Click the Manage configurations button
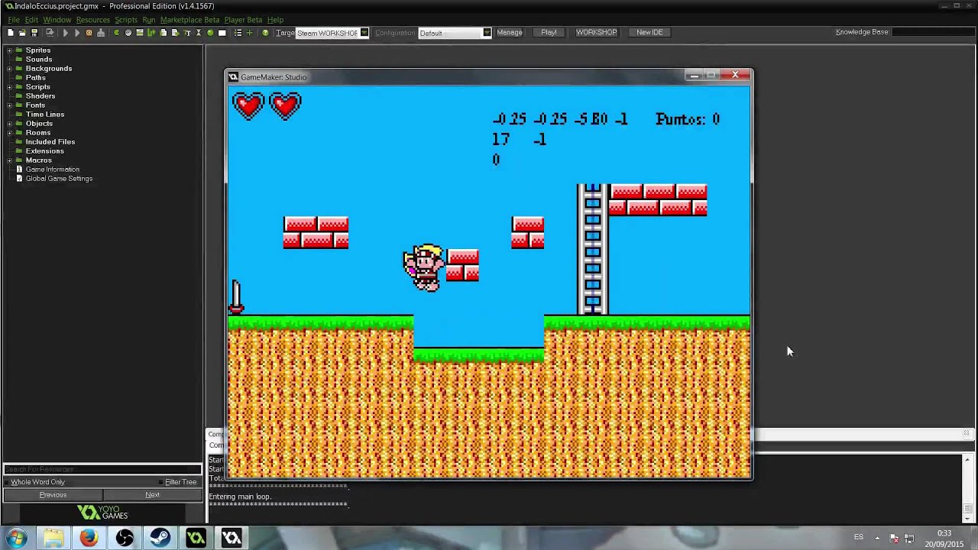978x550 pixels. (x=510, y=33)
